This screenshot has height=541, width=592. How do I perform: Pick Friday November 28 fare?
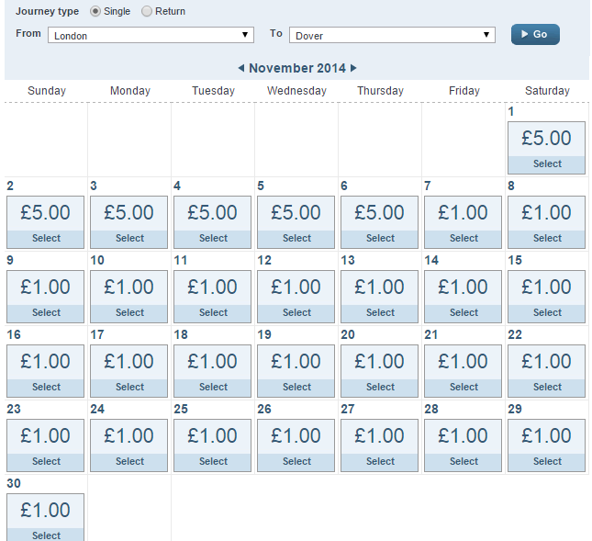click(463, 445)
